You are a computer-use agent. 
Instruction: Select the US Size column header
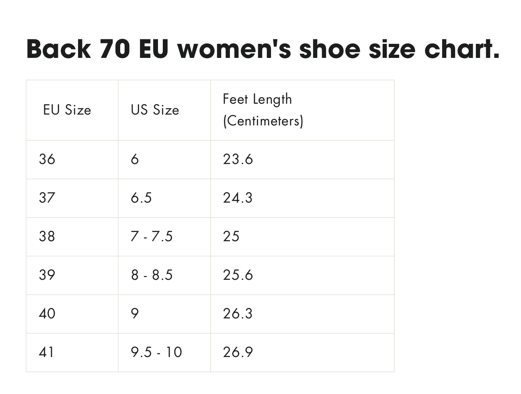(x=155, y=110)
